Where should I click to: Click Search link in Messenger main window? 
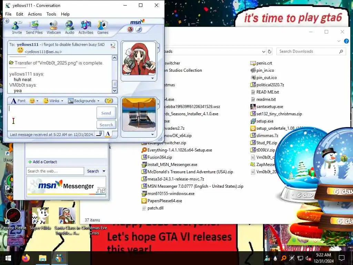tap(93, 171)
